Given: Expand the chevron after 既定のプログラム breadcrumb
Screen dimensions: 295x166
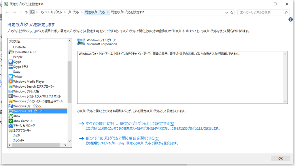Looking at the screenshot, I should coord(108,12).
